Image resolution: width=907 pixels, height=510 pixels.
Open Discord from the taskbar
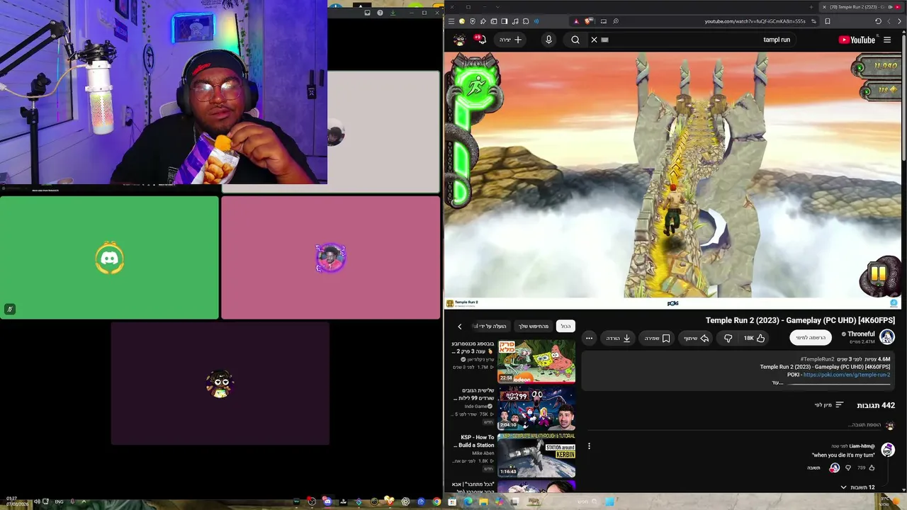(x=327, y=501)
